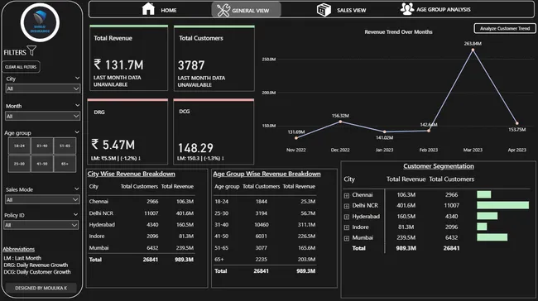Expand the Mumbai row in Customer Segmentation

coord(347,238)
